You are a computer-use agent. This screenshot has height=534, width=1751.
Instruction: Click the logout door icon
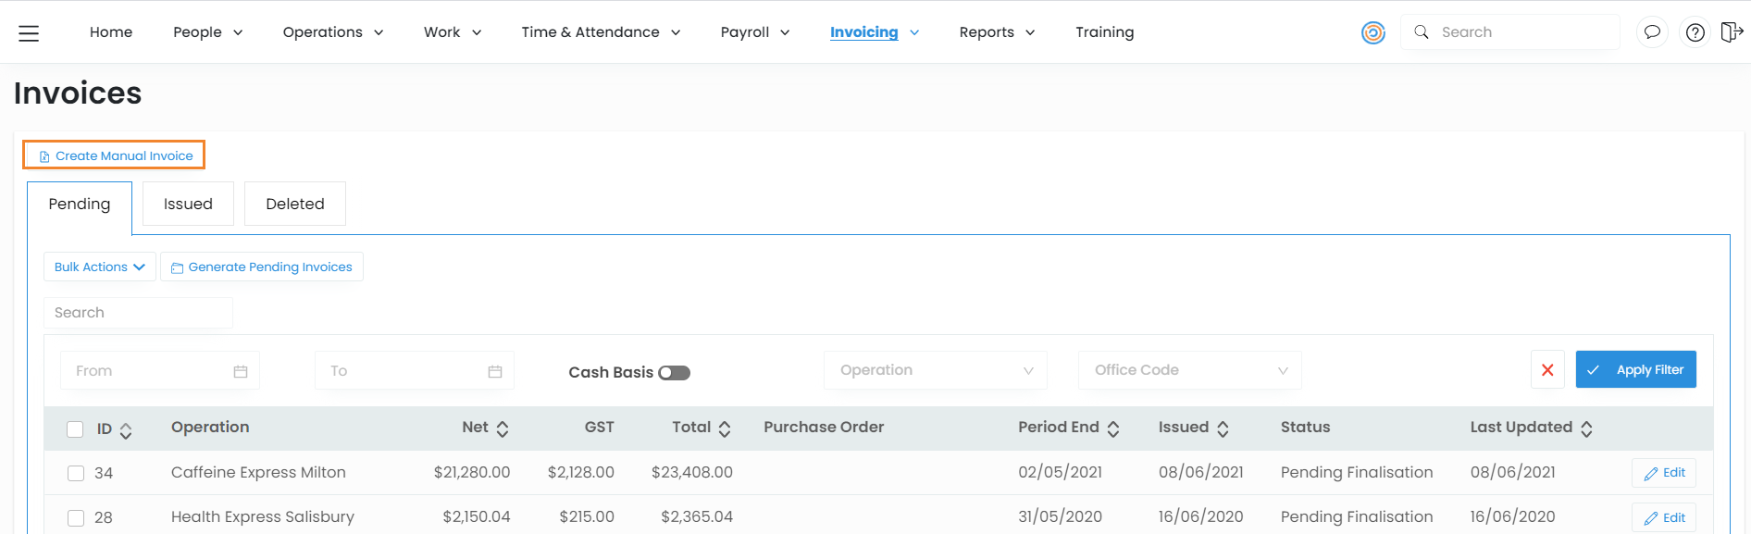(x=1731, y=32)
